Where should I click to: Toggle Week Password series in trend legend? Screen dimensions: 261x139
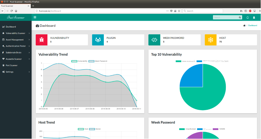98,61
